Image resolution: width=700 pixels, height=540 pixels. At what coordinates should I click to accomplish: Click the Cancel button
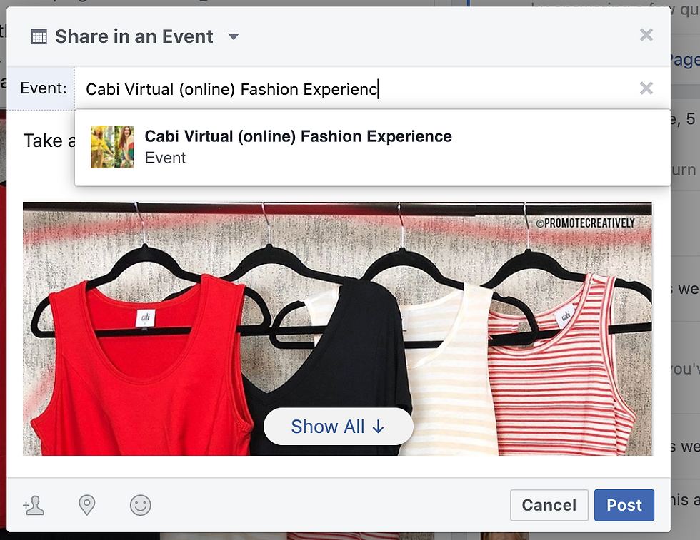549,505
